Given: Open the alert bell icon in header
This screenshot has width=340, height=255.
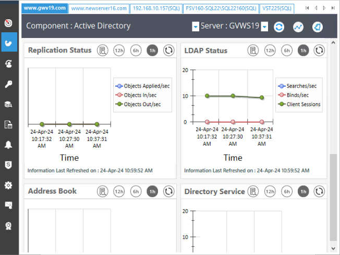Looking at the screenshot, I should tap(318, 27).
